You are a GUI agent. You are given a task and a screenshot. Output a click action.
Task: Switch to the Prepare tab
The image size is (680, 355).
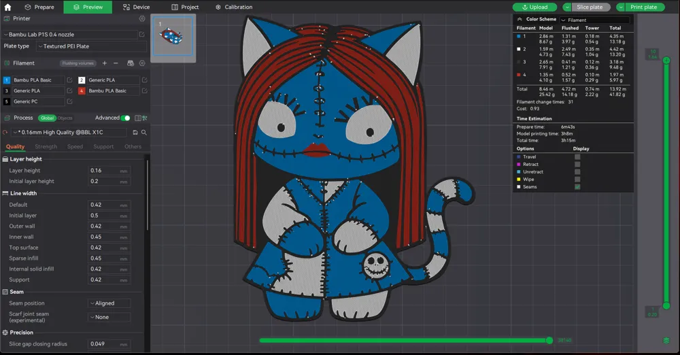tap(39, 7)
